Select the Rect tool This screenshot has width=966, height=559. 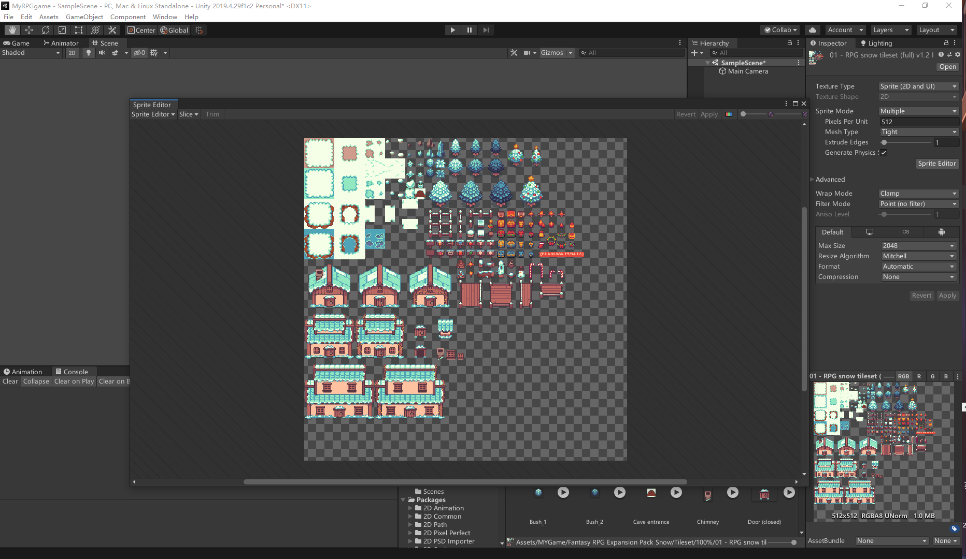tap(79, 30)
